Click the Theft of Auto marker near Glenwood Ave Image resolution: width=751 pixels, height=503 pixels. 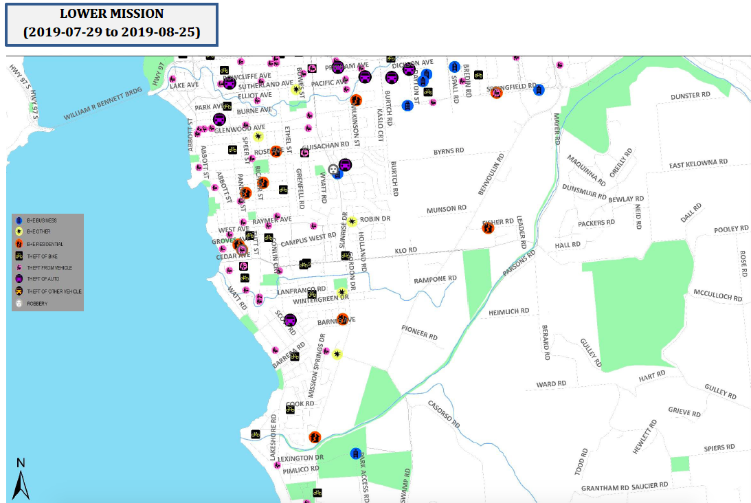220,120
